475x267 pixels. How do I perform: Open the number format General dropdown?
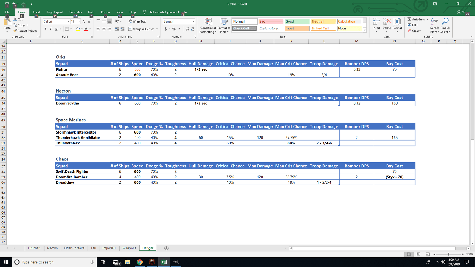(x=193, y=21)
